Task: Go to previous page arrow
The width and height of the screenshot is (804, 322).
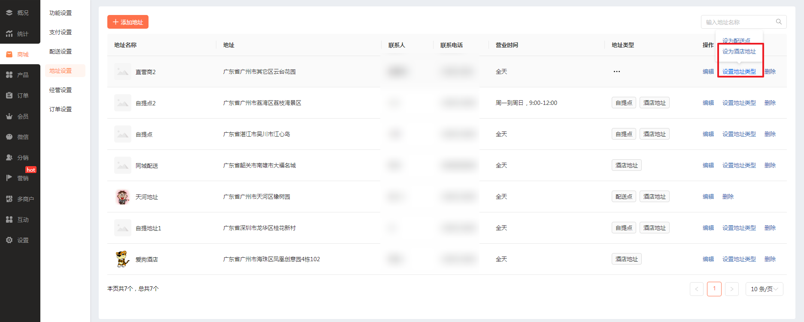Action: 697,289
